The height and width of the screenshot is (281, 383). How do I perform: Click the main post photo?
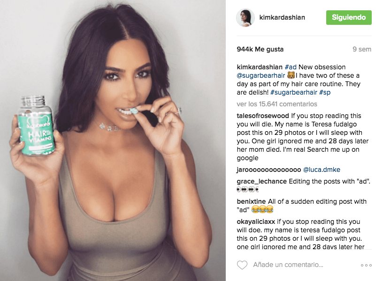point(113,140)
